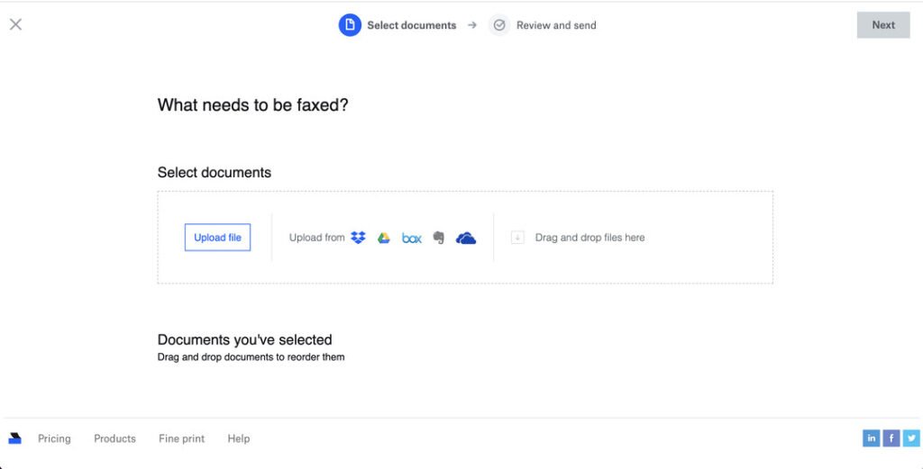Click the logo in the footer
923x469 pixels.
point(15,438)
